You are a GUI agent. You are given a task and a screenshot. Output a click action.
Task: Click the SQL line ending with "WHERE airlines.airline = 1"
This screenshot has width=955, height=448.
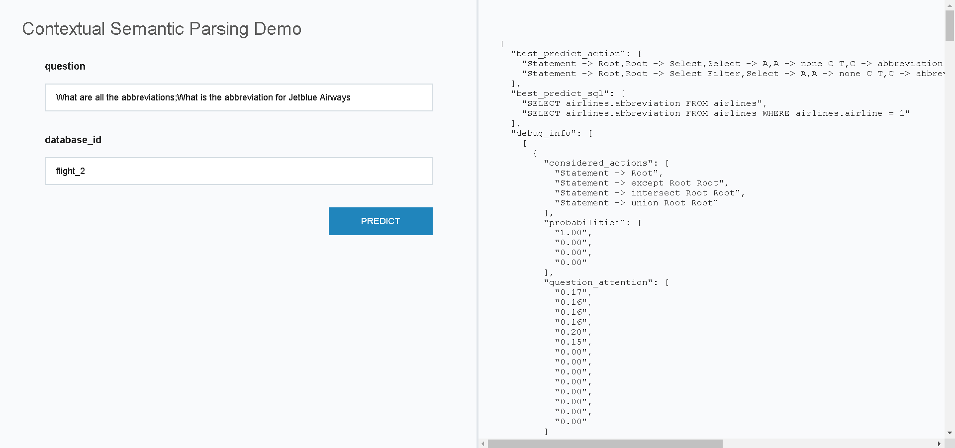pos(716,113)
